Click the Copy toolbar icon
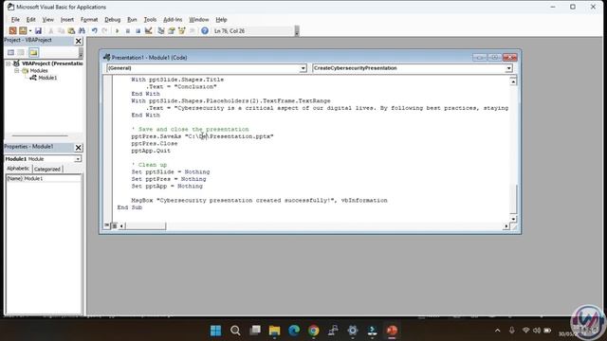Screen dimensions: 607x341 click(61, 30)
